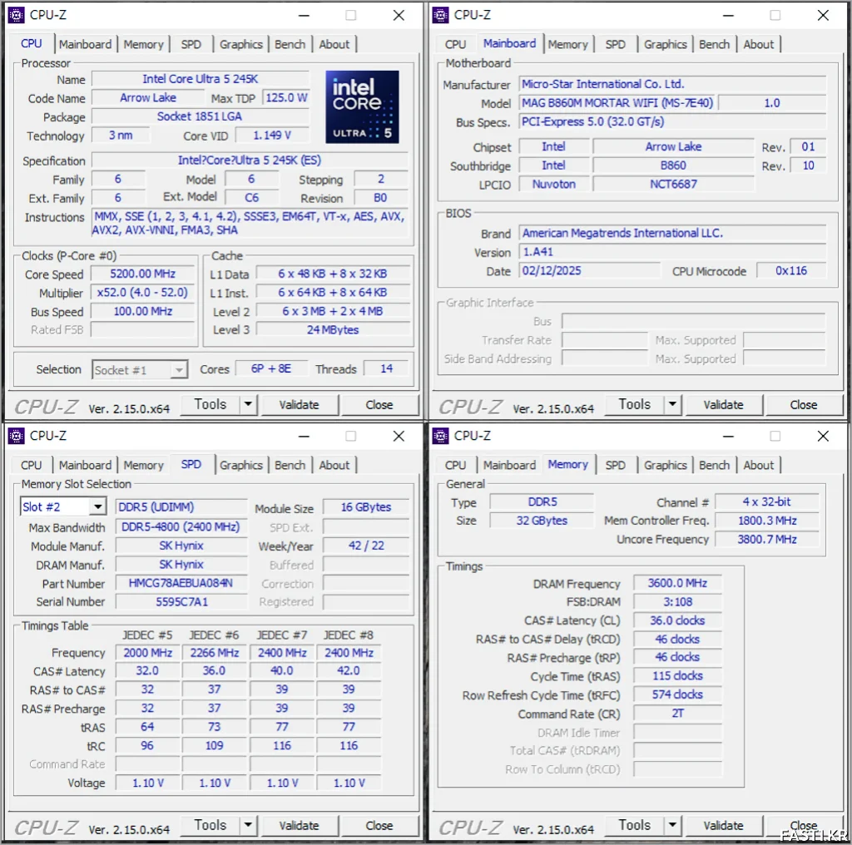The image size is (852, 845).
Task: Click part number 'HMCG78AEBUA084N'
Action: pos(181,583)
